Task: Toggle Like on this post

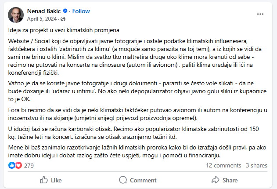Action: click(50, 180)
